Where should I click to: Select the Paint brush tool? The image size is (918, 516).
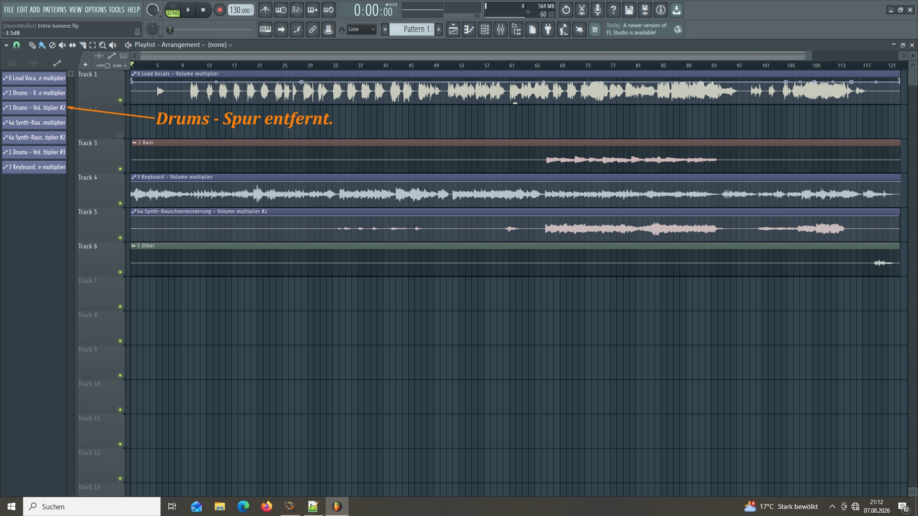click(x=42, y=45)
